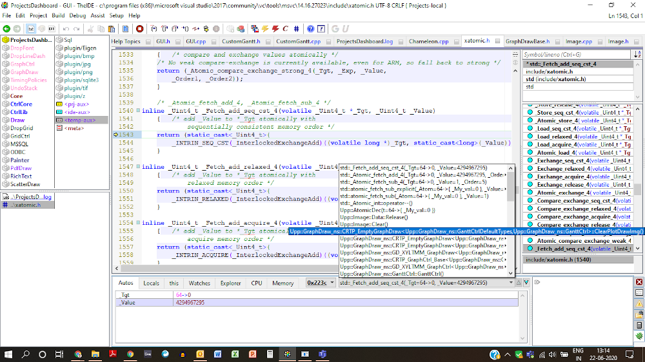645x362 pixels.
Task: Switch to the Locals tab
Action: pos(151,283)
